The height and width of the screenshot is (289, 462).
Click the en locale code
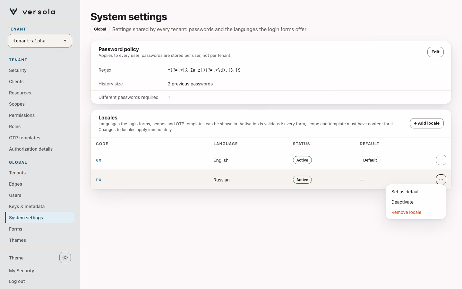point(98,160)
